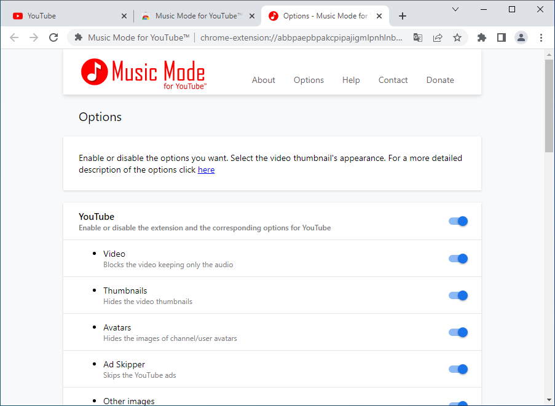Toggle the browser side panel
Image resolution: width=555 pixels, height=406 pixels.
501,37
